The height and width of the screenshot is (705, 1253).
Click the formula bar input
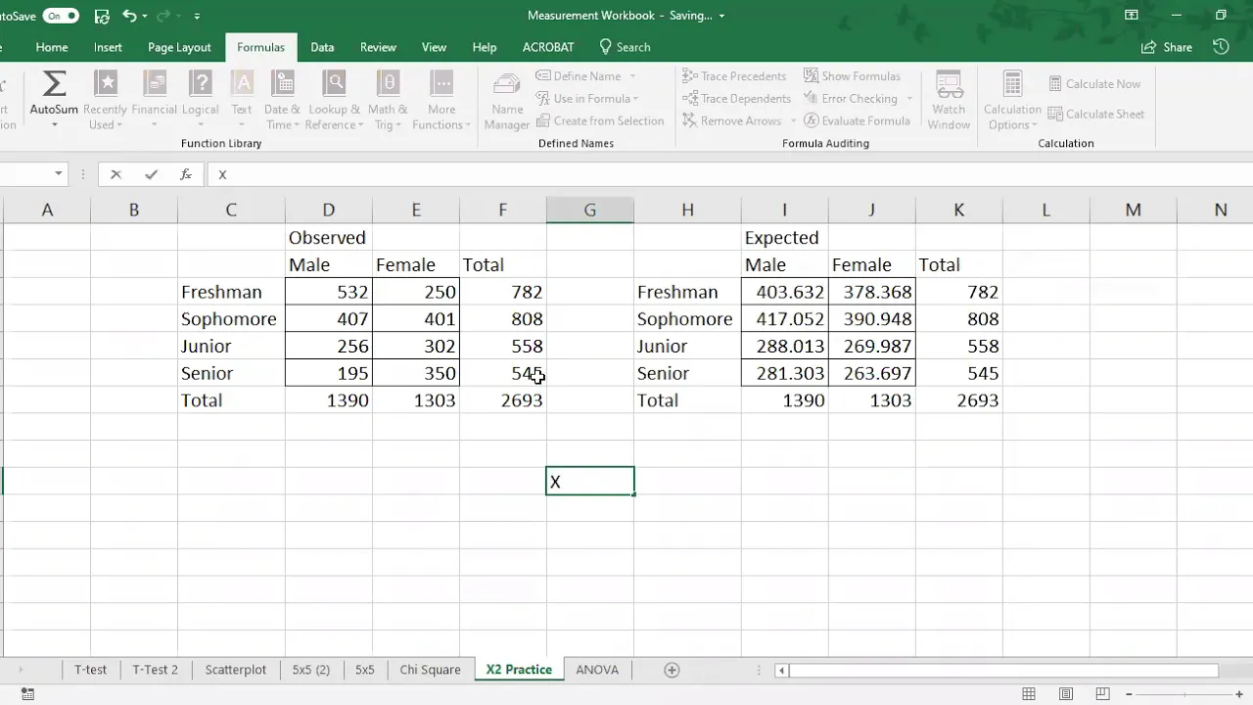(x=729, y=174)
